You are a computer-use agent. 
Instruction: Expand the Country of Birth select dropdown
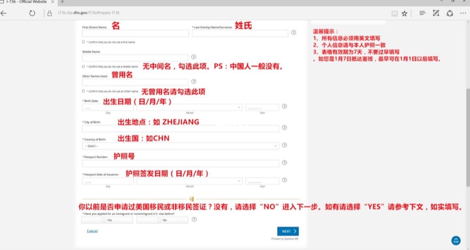180,146
